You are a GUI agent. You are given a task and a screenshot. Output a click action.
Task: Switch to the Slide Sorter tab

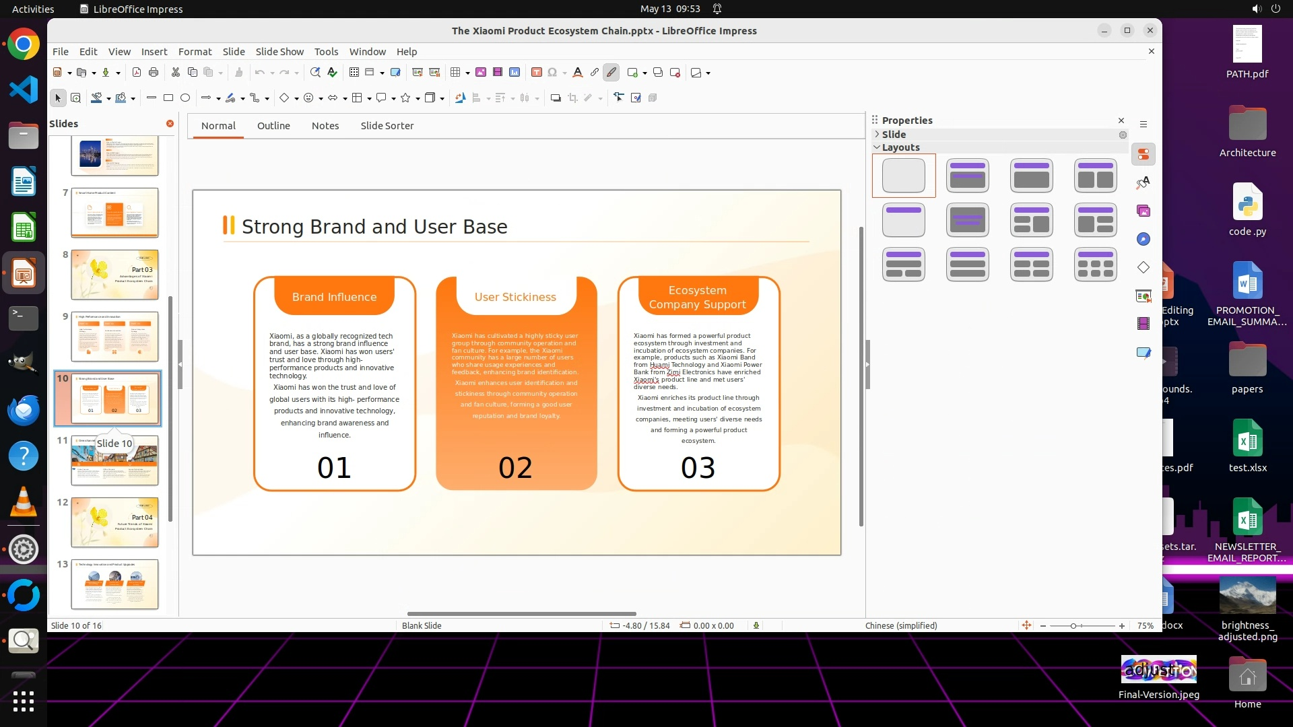pos(387,126)
